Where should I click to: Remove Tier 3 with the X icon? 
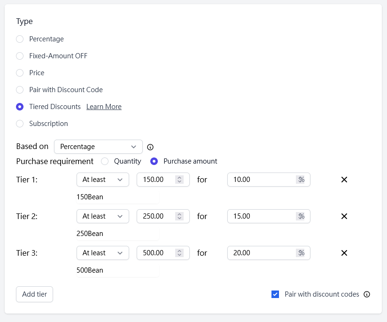344,253
